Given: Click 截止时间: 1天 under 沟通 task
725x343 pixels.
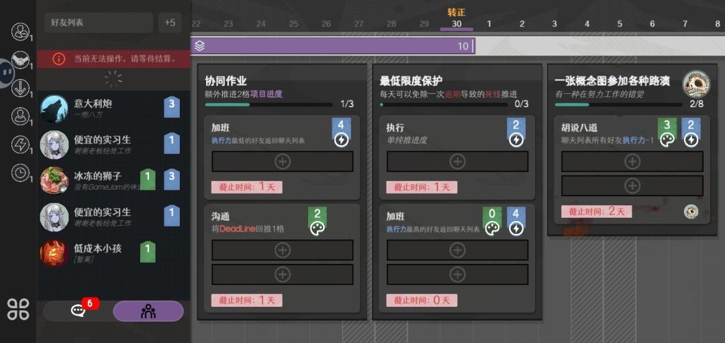Looking at the screenshot, I should pyautogui.click(x=247, y=300).
